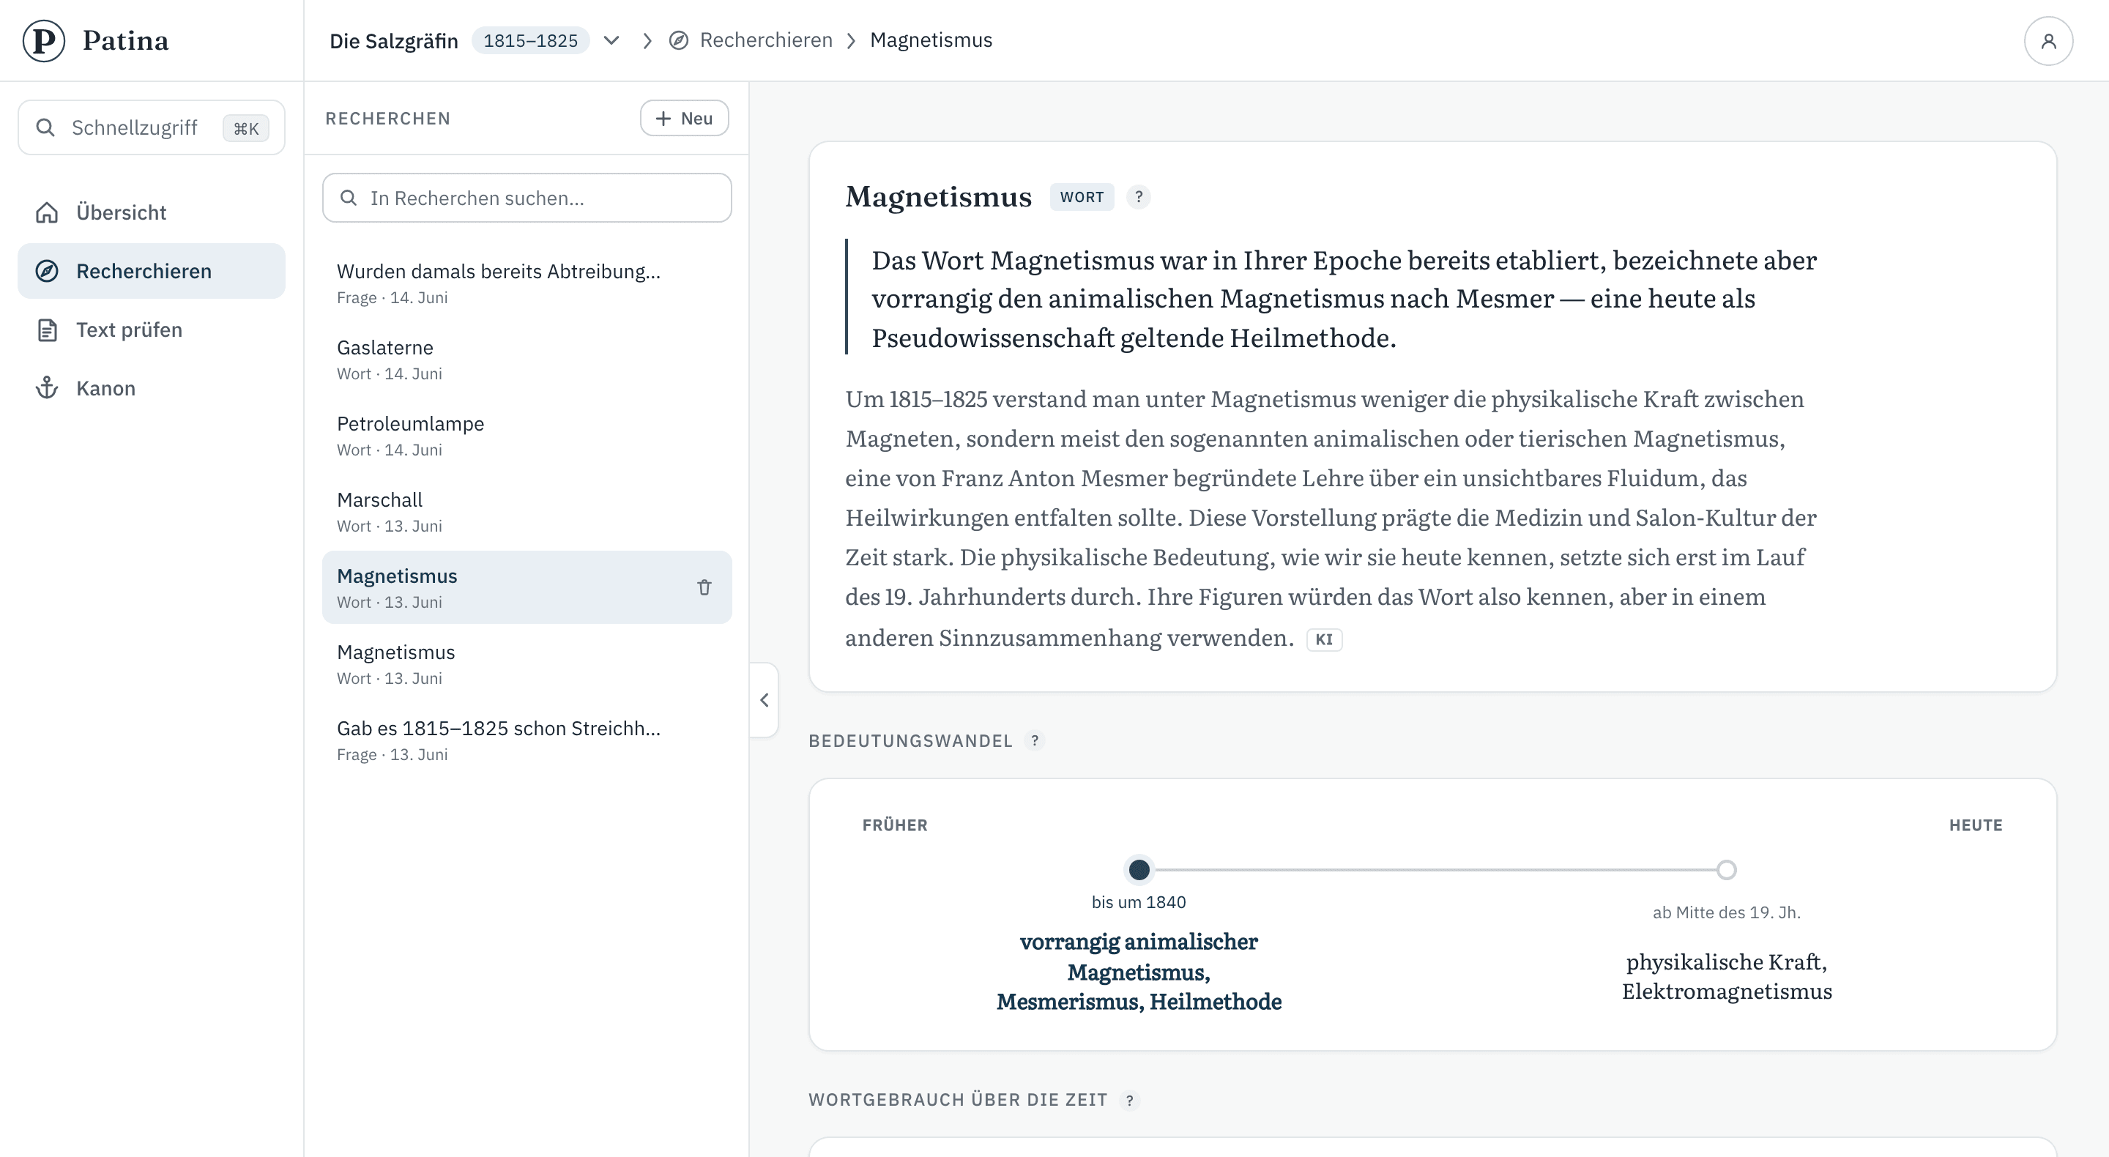Open help for Bedeutungswandel section
This screenshot has height=1157, width=2109.
point(1035,740)
